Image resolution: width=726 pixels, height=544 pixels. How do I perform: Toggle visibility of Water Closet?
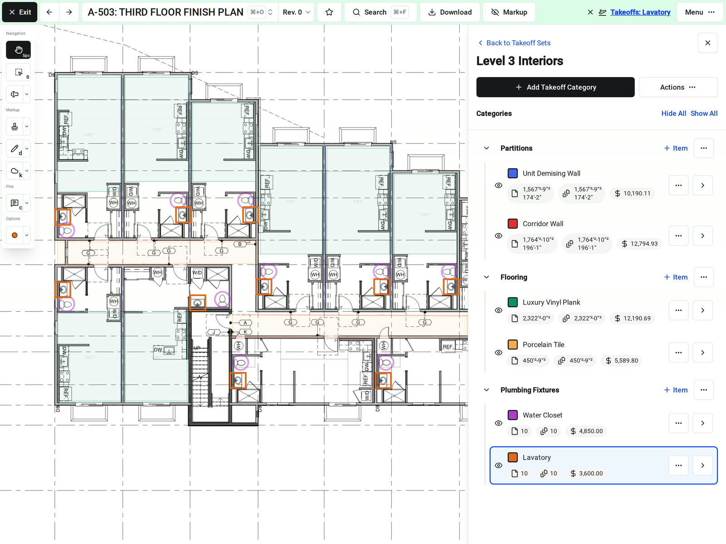click(498, 423)
